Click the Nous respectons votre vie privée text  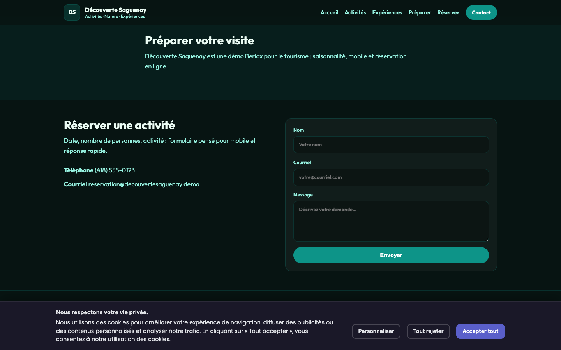[x=102, y=312]
